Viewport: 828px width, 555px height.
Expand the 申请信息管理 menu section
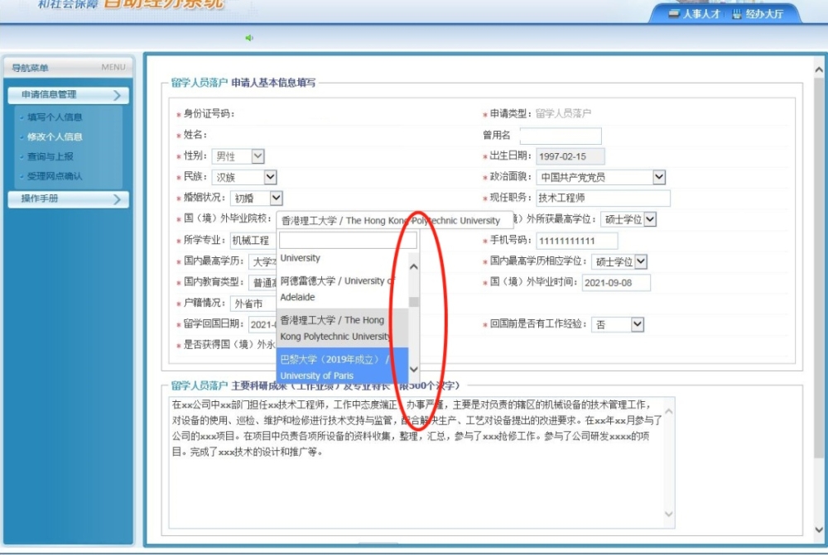[68, 95]
